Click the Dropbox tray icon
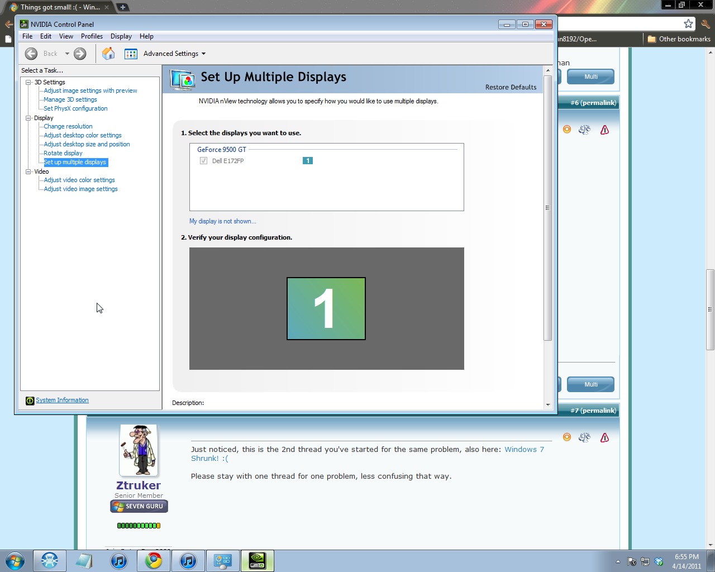This screenshot has height=572, width=715. pyautogui.click(x=659, y=561)
